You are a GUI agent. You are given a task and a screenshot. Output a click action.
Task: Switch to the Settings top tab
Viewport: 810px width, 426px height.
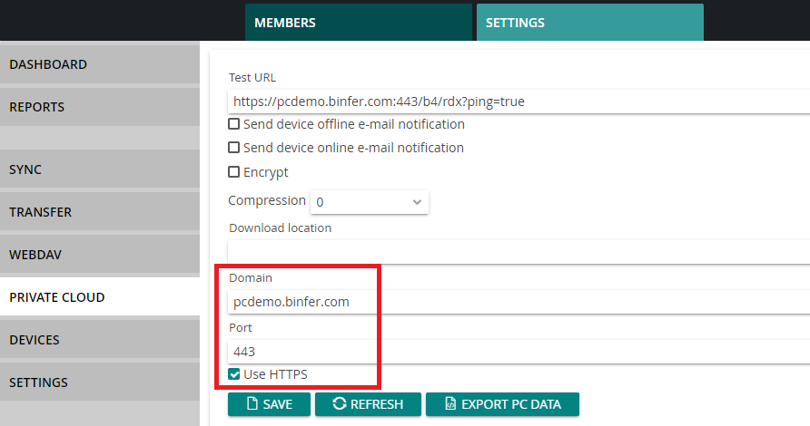point(590,22)
